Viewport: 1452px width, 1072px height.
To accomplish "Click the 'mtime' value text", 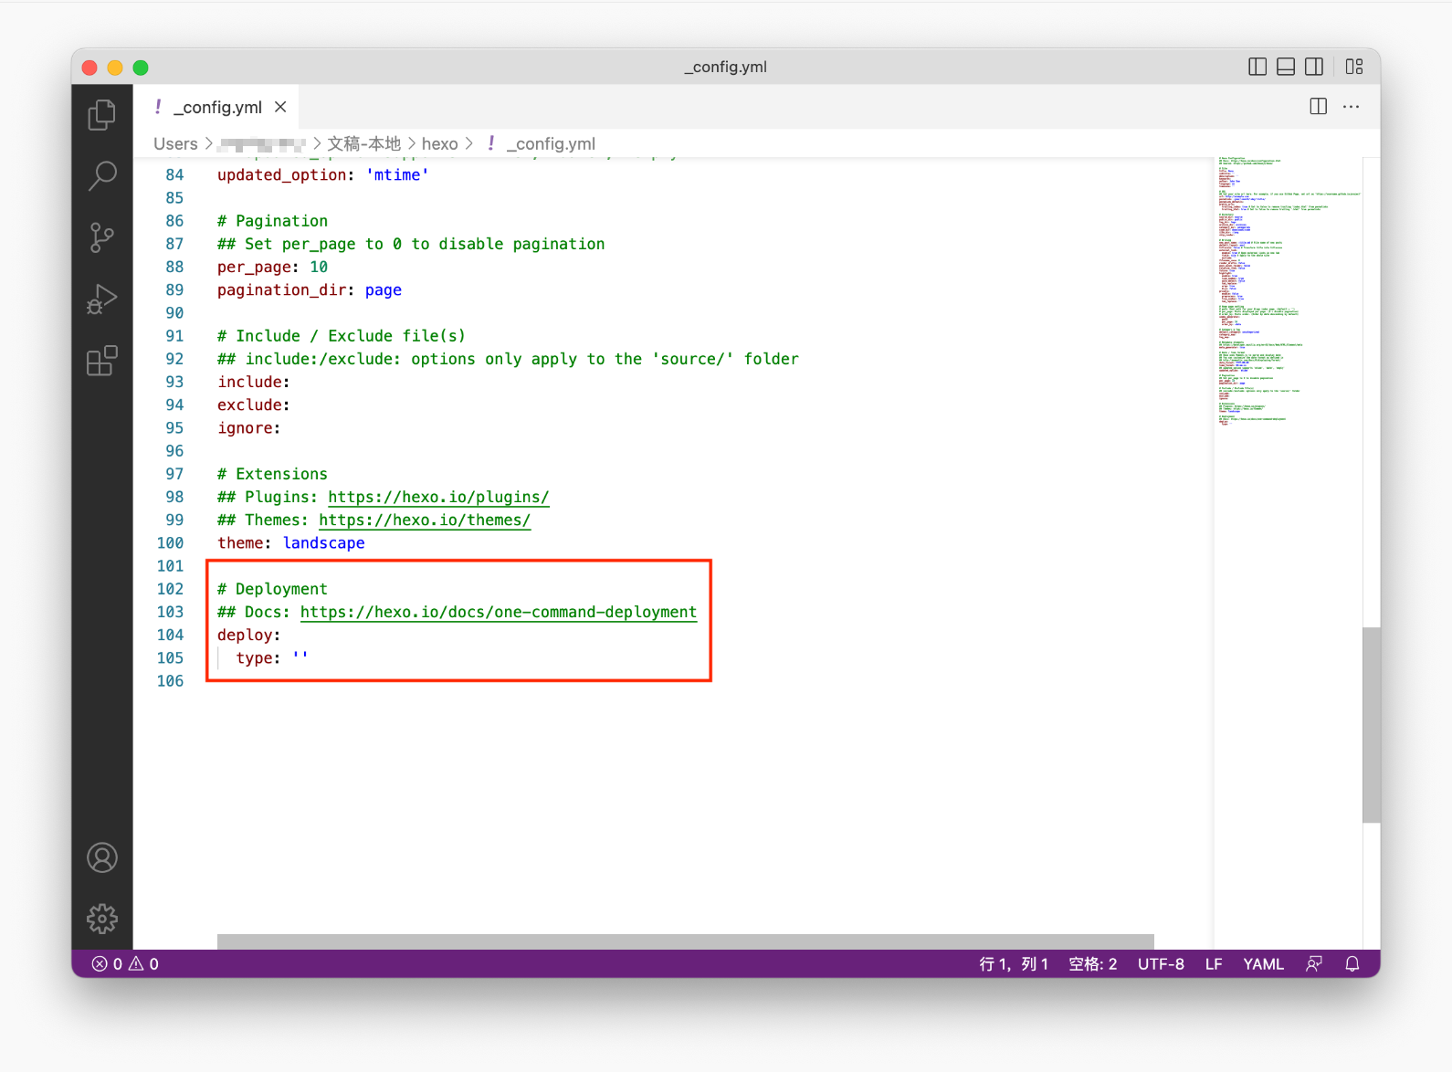I will coord(397,174).
